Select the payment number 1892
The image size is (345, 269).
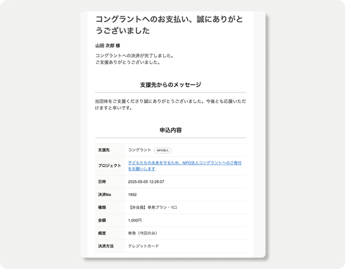(x=132, y=195)
